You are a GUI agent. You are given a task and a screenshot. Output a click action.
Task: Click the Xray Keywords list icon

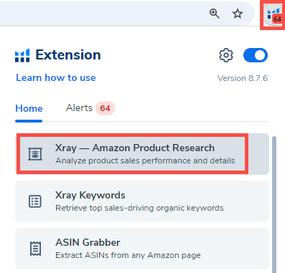[35, 201]
